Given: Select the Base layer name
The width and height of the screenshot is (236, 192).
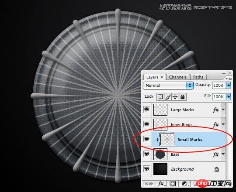Looking at the screenshot, I should pyautogui.click(x=175, y=154).
